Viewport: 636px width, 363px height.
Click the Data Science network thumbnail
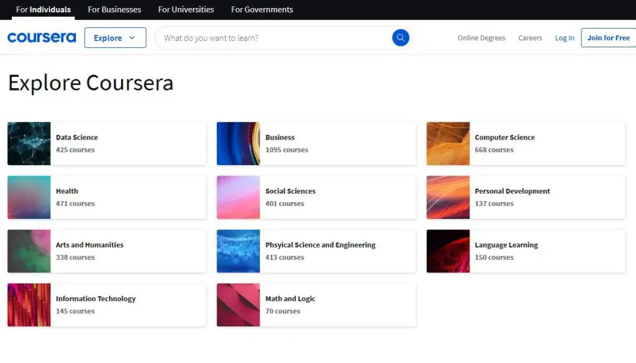point(29,143)
